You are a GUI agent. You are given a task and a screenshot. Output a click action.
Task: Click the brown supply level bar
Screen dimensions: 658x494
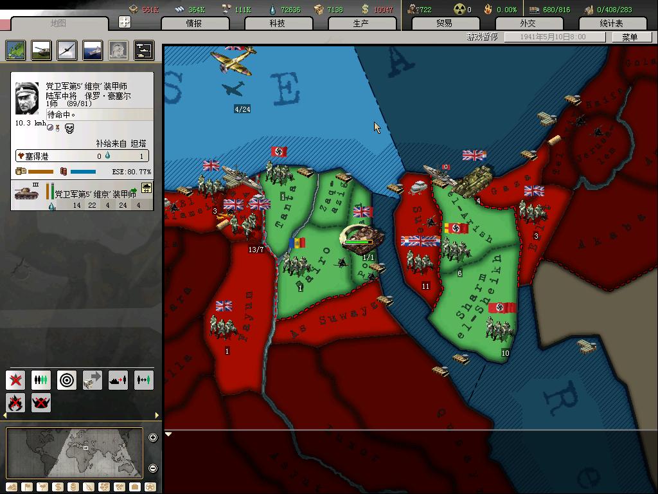40,171
